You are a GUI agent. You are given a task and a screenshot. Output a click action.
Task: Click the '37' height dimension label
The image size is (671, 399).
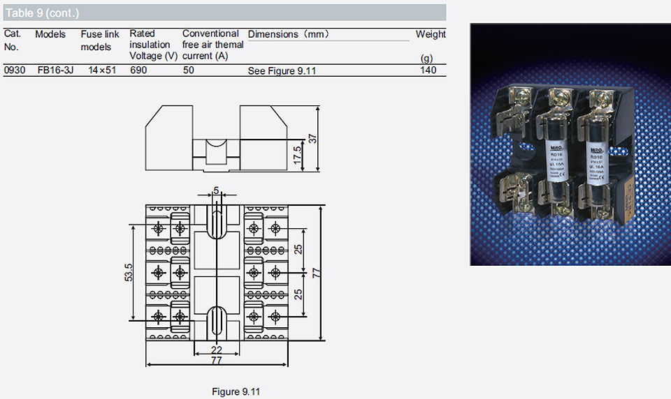pos(313,138)
